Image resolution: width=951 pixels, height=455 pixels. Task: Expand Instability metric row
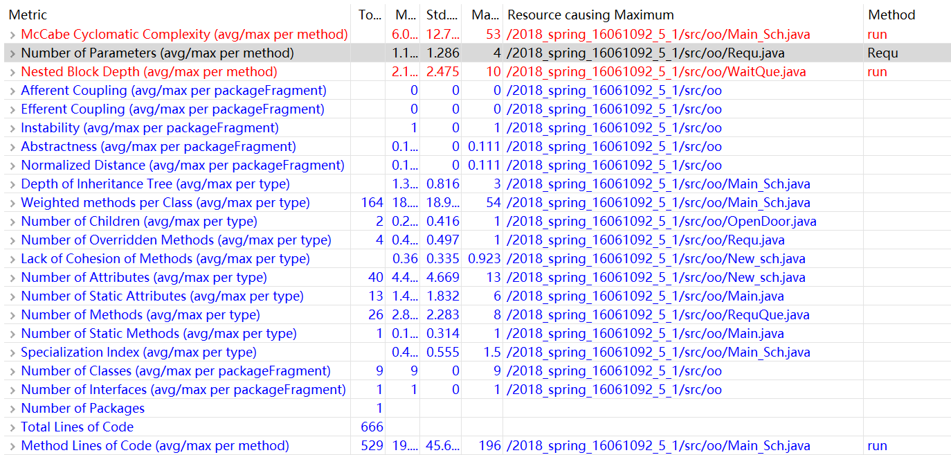pyautogui.click(x=12, y=128)
